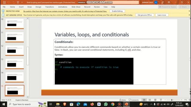Screen dimensions: 191x107
Task: Close the Get Genuine Office message bar
Action: (x=189, y=15)
